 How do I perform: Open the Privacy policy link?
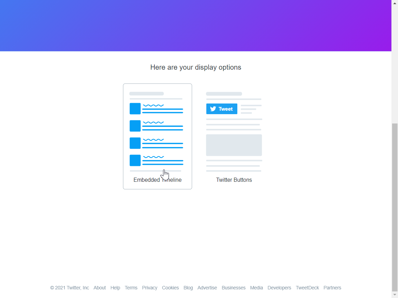coord(150,288)
